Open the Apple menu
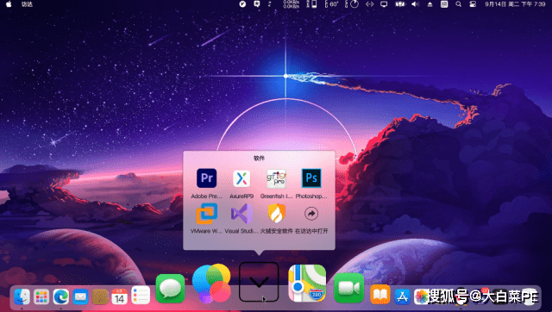 (9, 4)
